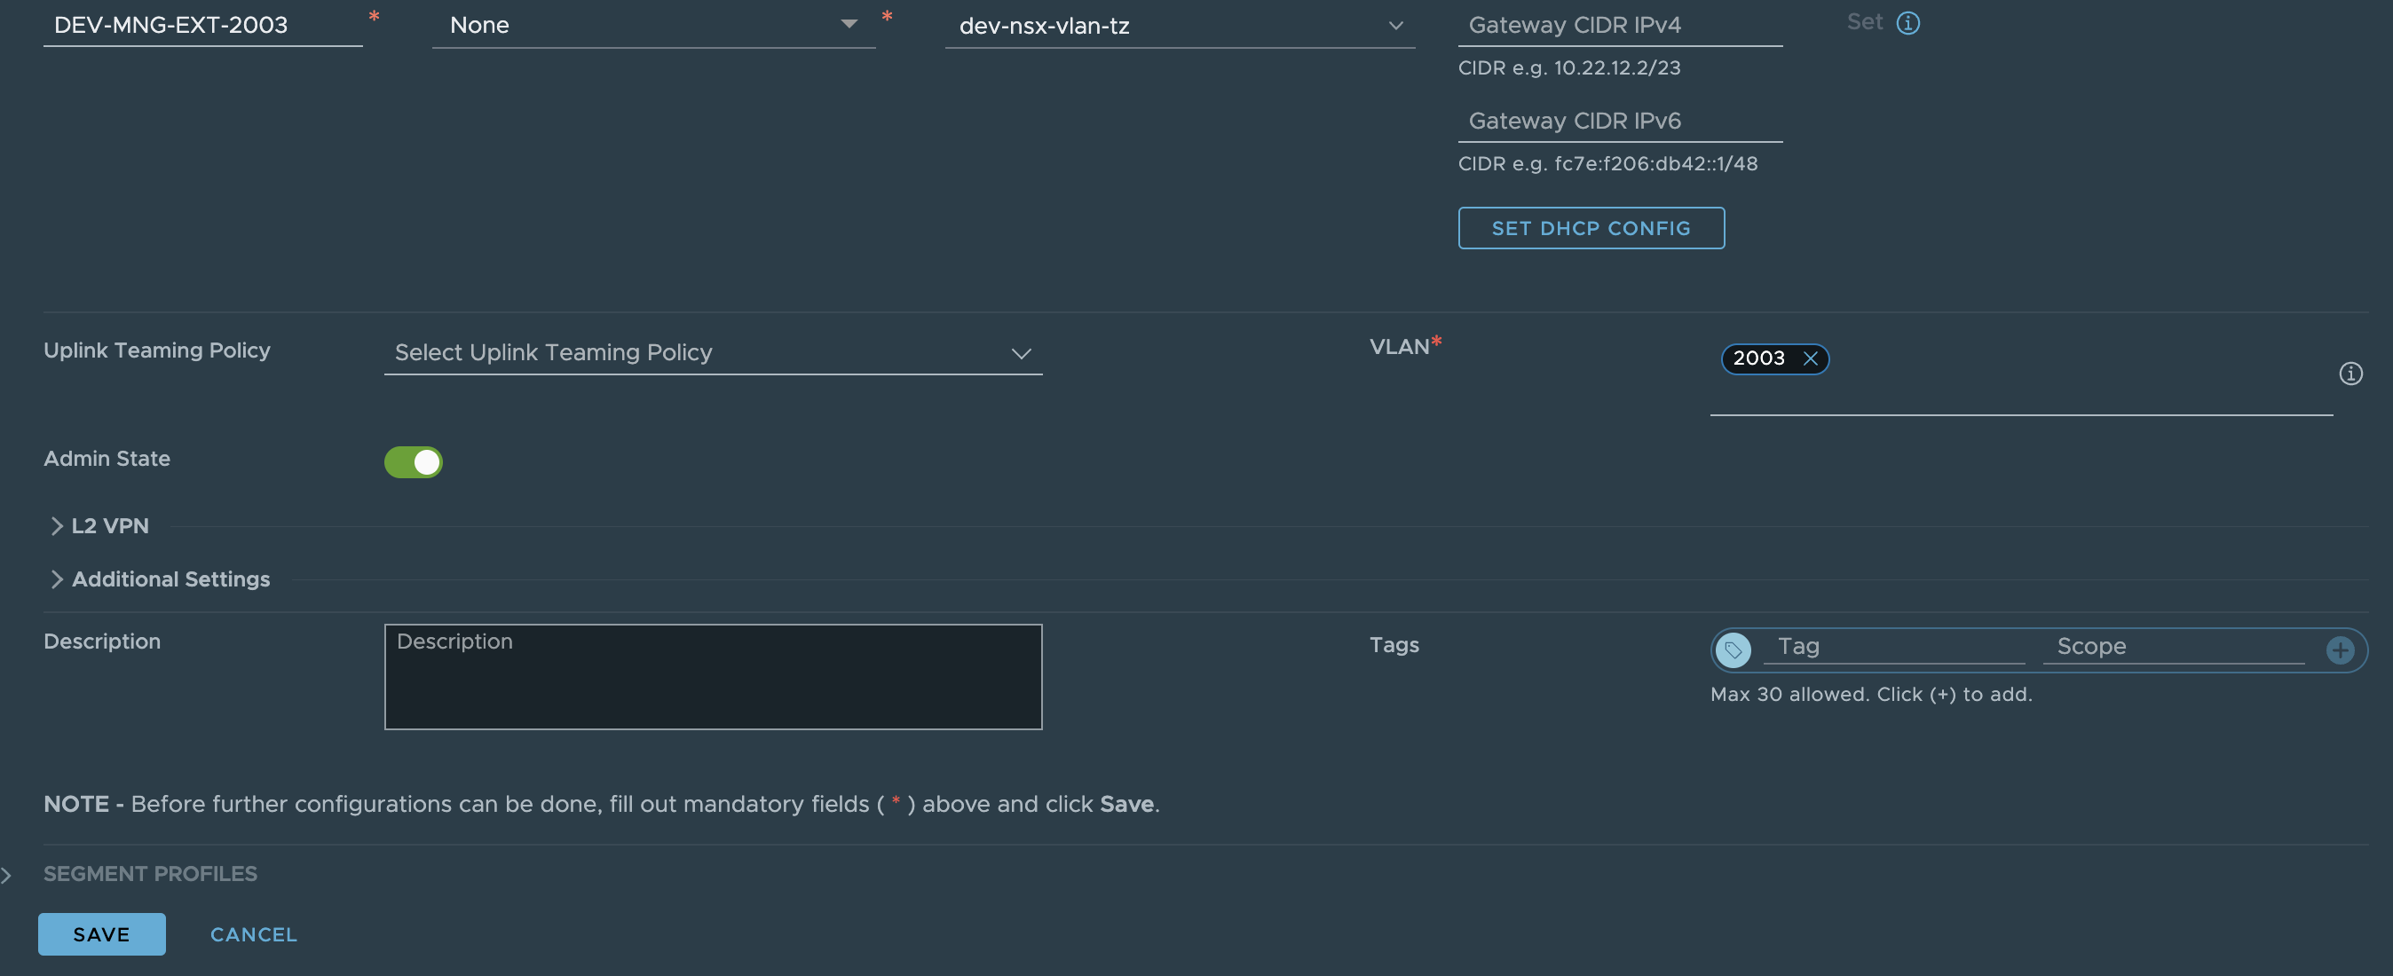Click the info icon next to Set
This screenshot has width=2393, height=976.
pos(1907,23)
